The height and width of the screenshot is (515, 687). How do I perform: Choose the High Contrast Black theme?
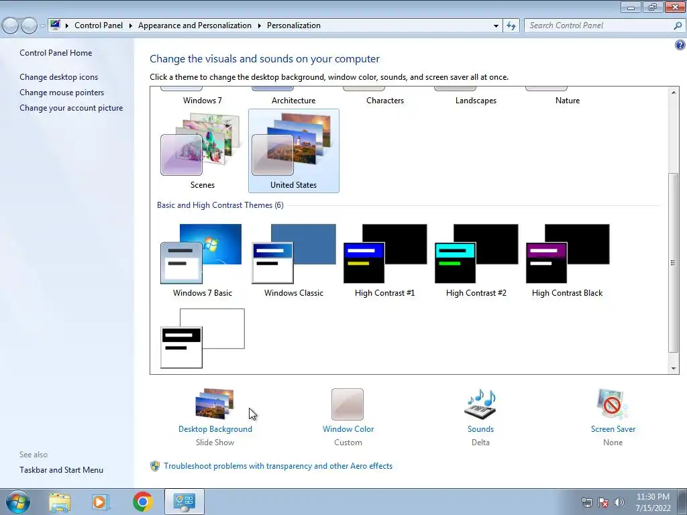tap(568, 261)
